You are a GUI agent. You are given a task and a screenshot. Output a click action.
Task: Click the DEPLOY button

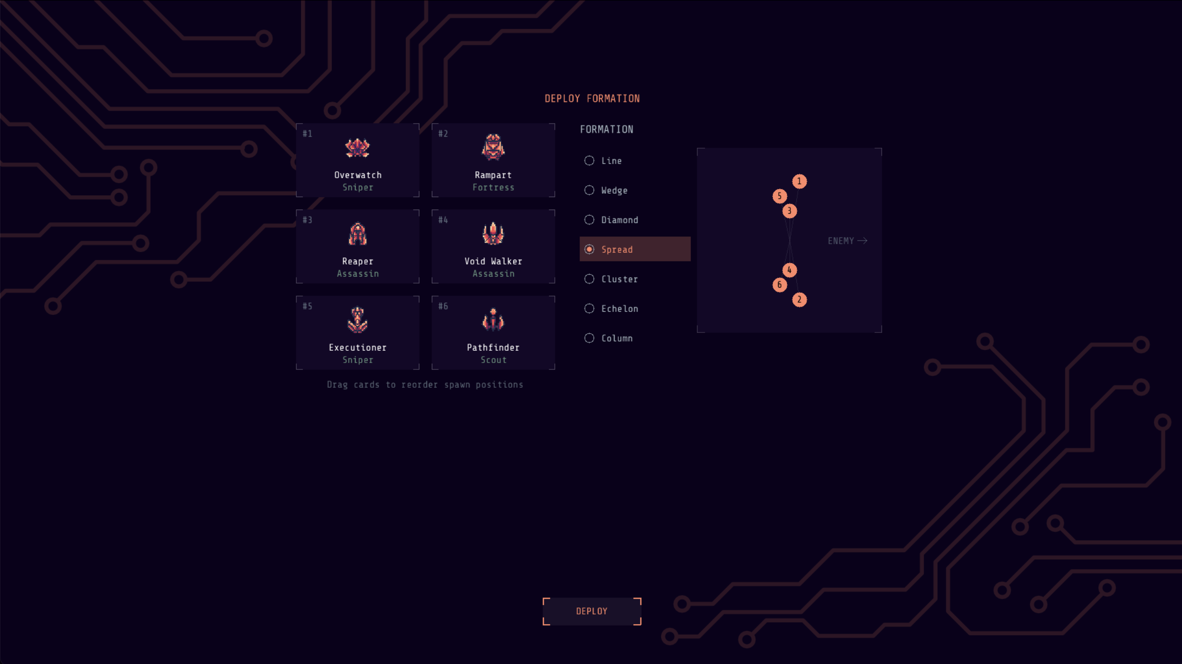pos(592,611)
